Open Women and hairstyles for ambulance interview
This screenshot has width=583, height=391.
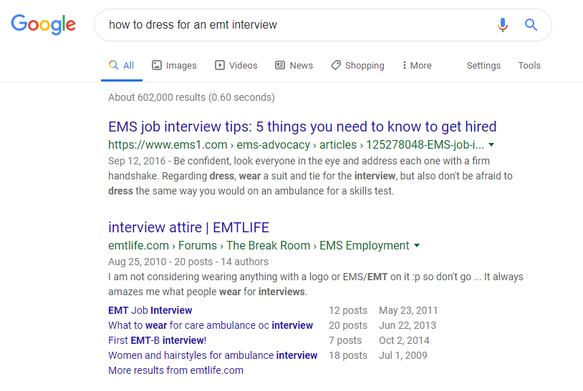213,355
